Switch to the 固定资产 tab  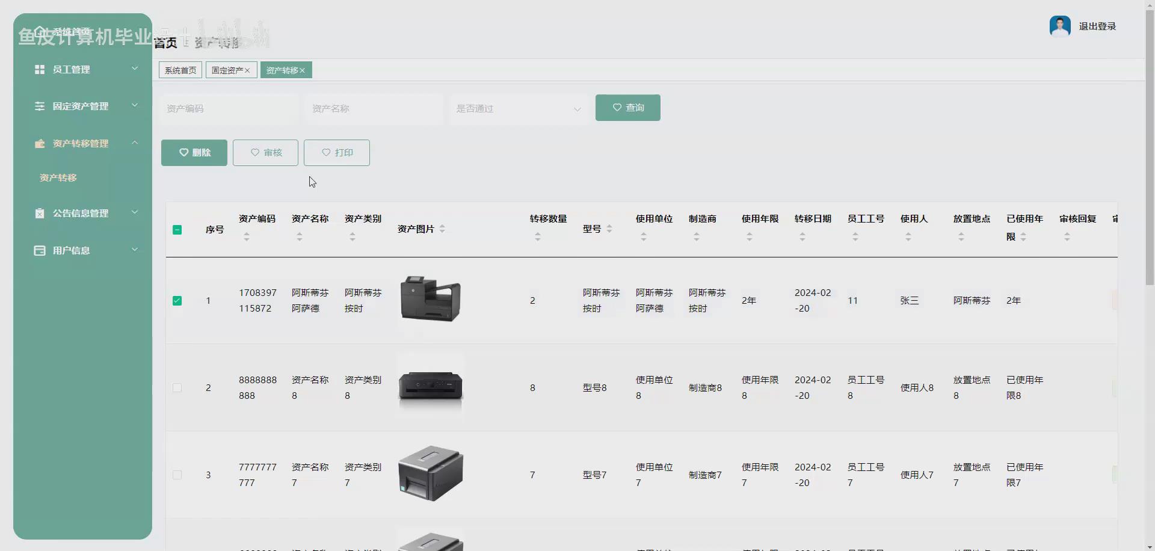[x=227, y=70]
